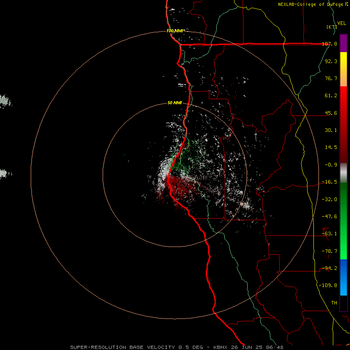Image resolution: width=350 pixels, height=350 pixels.
Task: Click the 107.8 legend value
Action: pyautogui.click(x=329, y=44)
